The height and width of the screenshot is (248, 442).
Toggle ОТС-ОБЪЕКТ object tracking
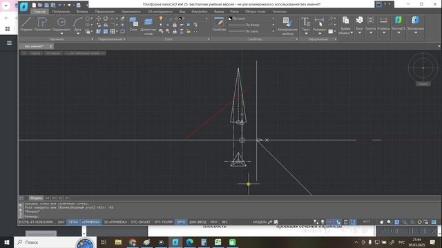140,222
